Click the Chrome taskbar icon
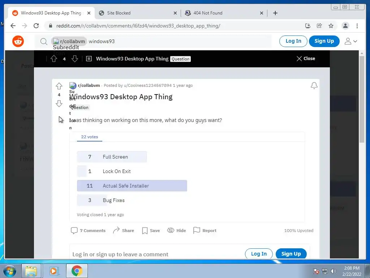 tap(77, 271)
